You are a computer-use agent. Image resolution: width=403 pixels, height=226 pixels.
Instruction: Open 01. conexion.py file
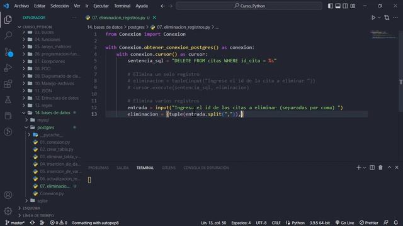pos(55,143)
